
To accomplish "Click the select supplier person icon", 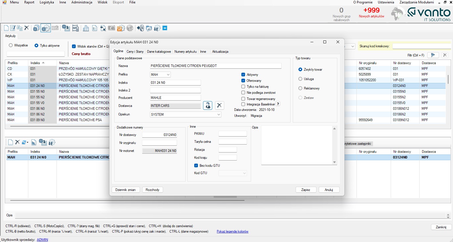I will point(208,105).
